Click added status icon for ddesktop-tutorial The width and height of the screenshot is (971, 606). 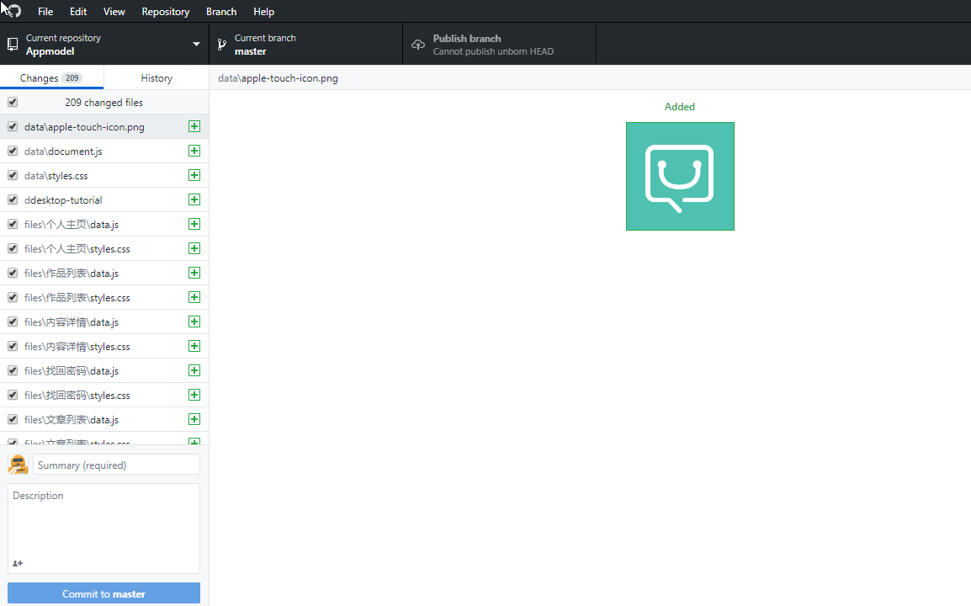click(194, 199)
